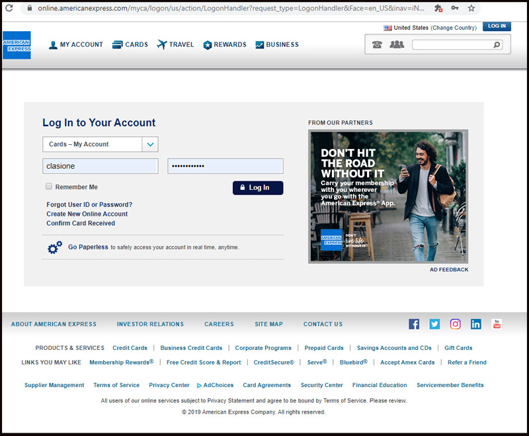Click Bluebird footer link
The image size is (529, 436).
(x=353, y=362)
